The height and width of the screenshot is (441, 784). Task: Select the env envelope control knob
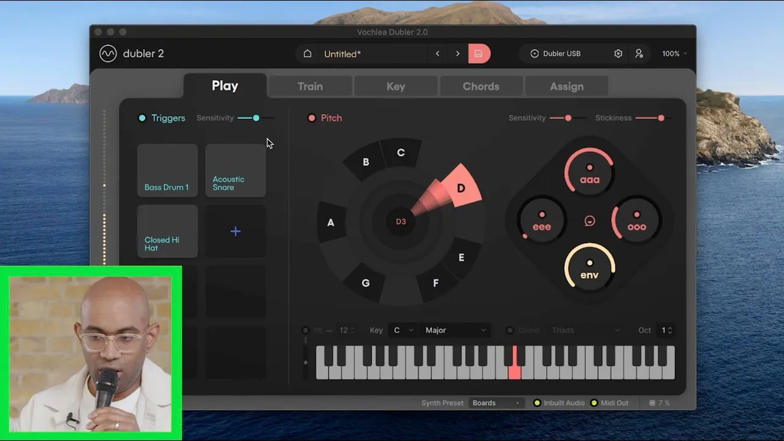[589, 267]
